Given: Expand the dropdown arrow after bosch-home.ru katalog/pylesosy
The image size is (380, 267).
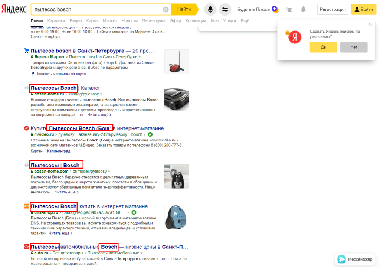Looking at the screenshot, I should tap(101, 94).
